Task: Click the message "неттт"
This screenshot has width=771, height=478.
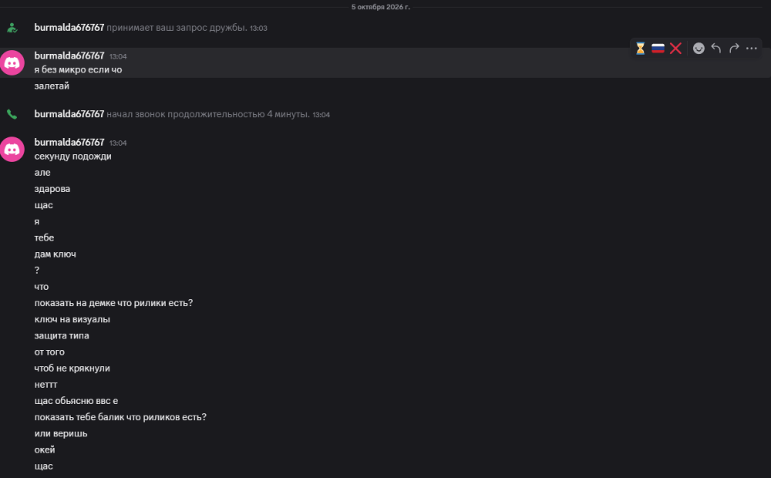Action: 45,385
